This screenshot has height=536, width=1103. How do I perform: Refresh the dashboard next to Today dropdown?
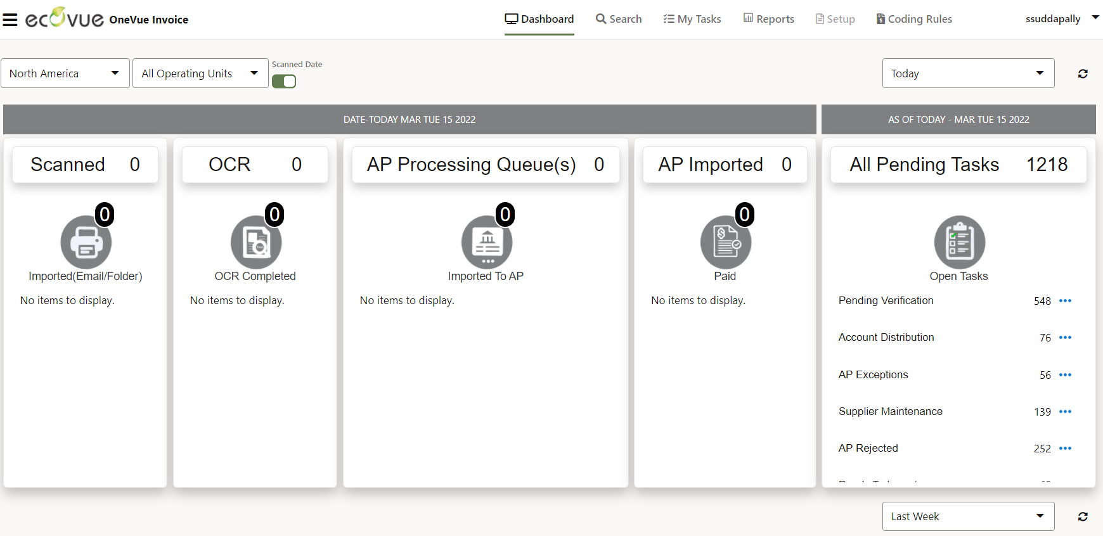(1083, 73)
